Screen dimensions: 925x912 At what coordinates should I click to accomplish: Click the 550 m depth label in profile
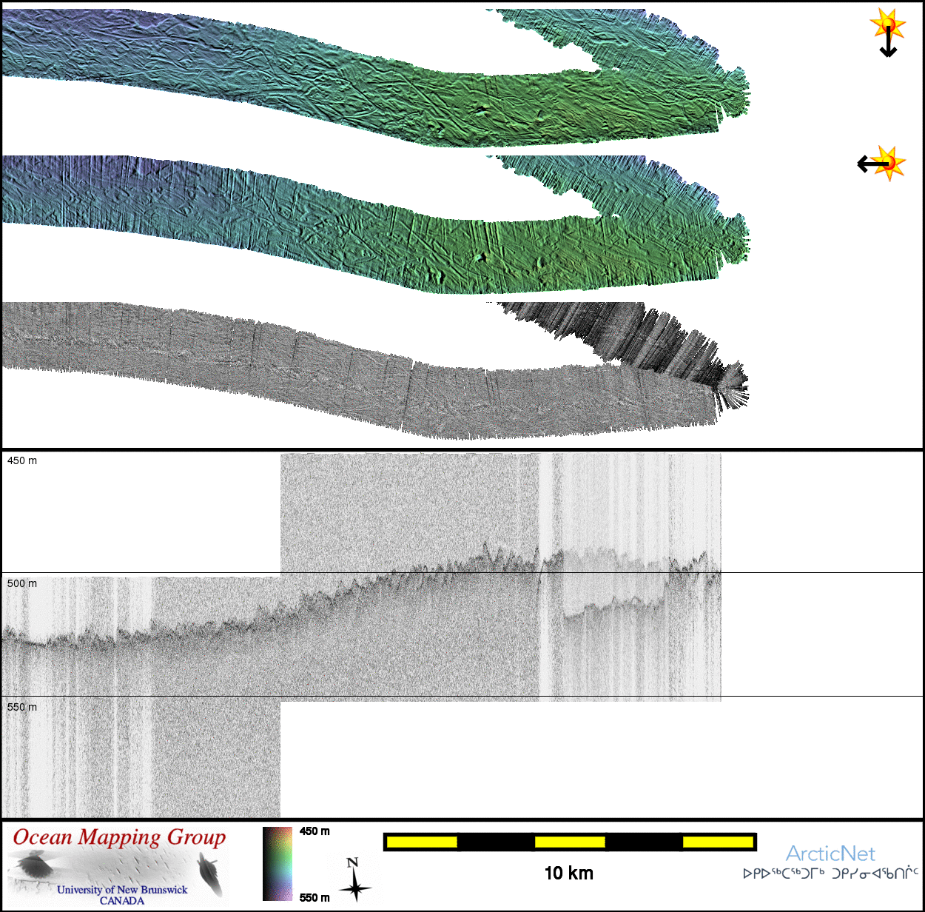pos(22,707)
